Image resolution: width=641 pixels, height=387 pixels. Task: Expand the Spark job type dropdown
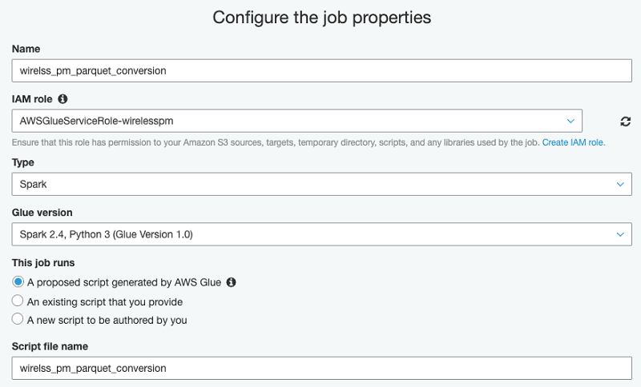320,184
